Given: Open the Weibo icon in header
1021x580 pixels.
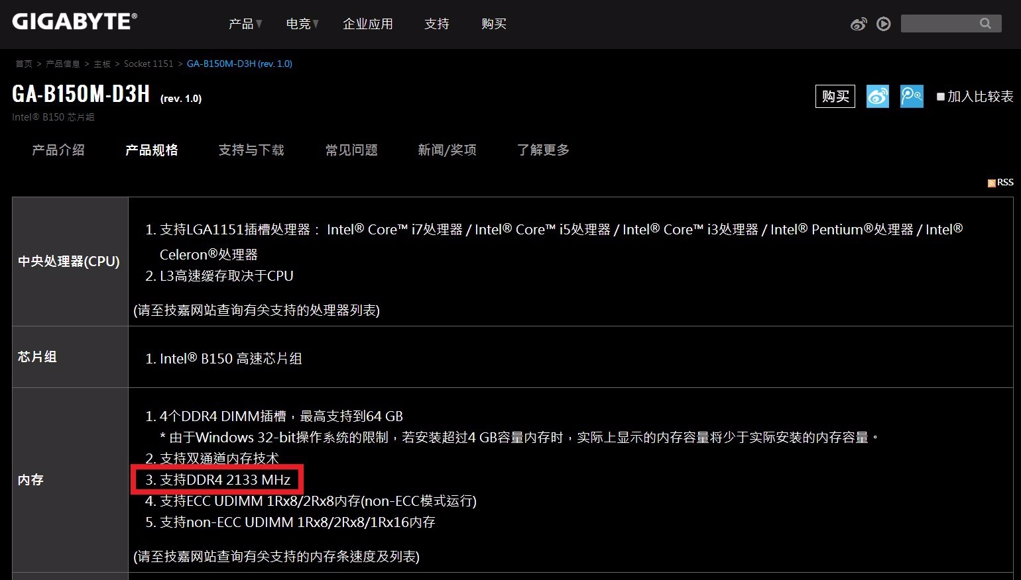Looking at the screenshot, I should tap(859, 24).
